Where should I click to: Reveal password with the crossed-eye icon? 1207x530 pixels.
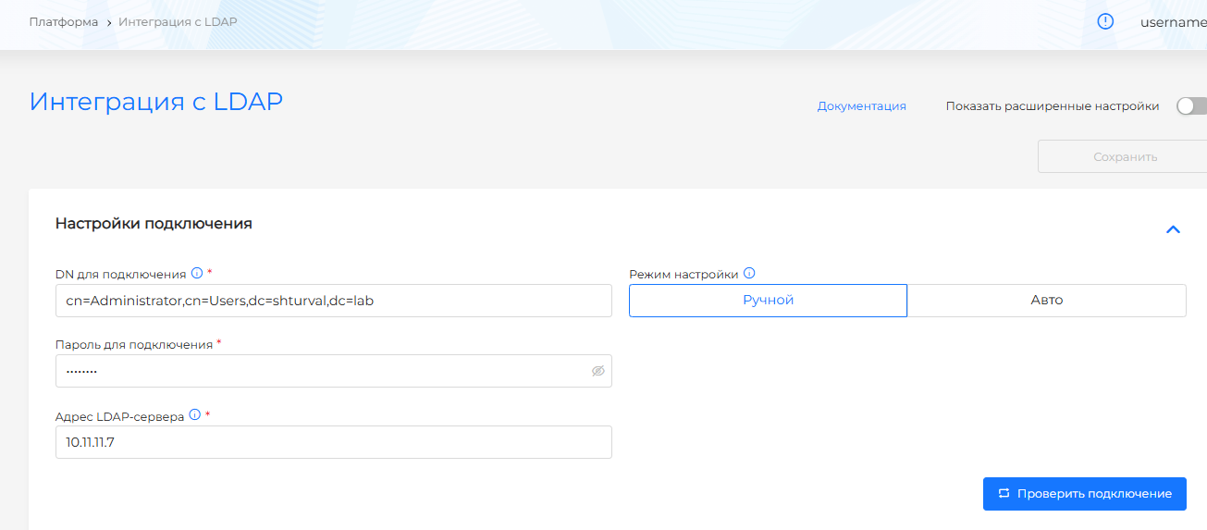pyautogui.click(x=597, y=371)
